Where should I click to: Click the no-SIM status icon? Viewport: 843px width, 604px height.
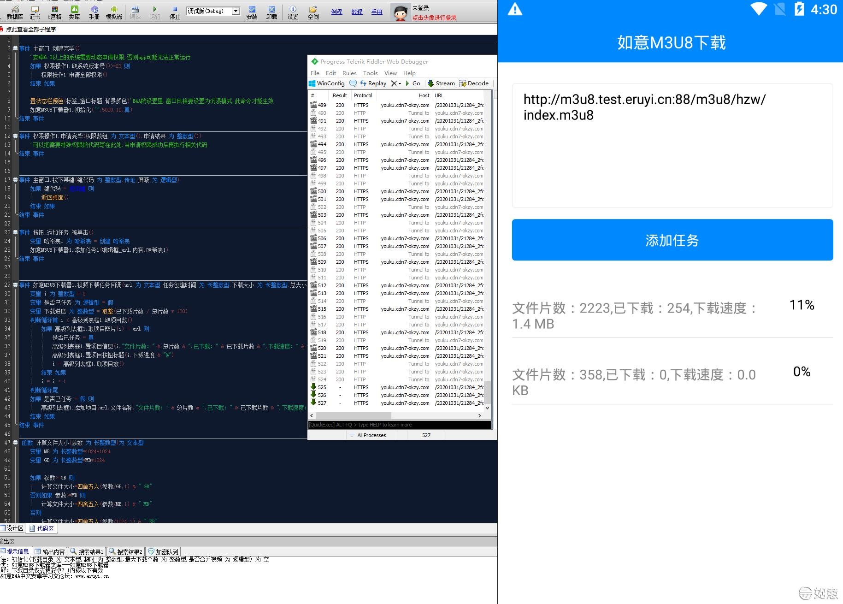click(x=780, y=9)
